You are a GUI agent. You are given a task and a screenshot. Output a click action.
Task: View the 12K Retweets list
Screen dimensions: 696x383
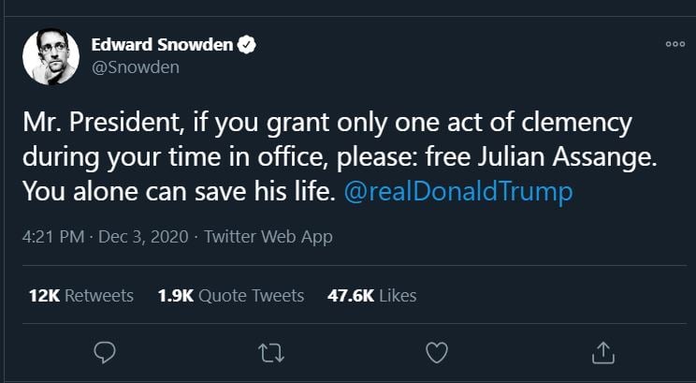[81, 295]
